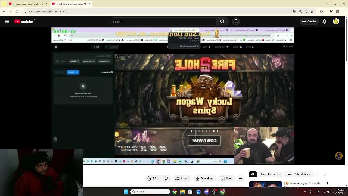Open the three-dot more actions menu under video

pyautogui.click(x=240, y=179)
